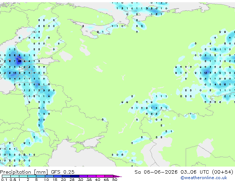235x181 pixels.
Task: Click the '12' precipitation value on map
Action: click(205, 73)
